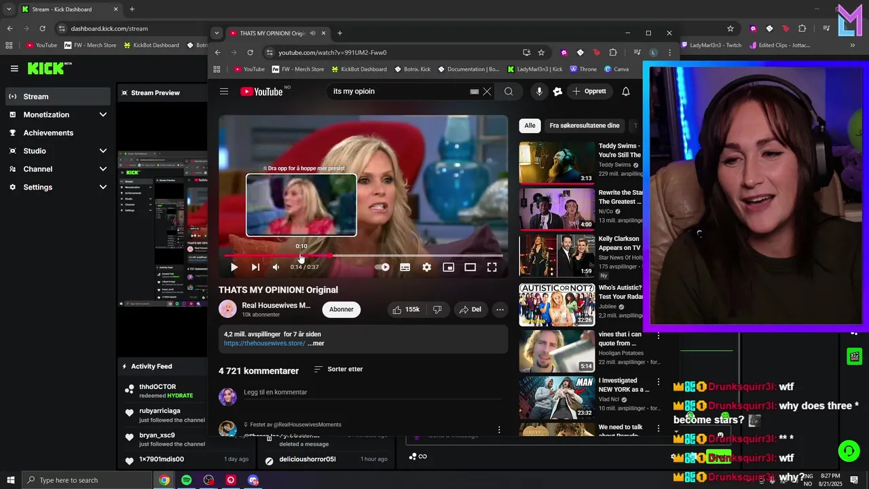Switch to Stream - Kick Dashboard tab

(x=69, y=10)
